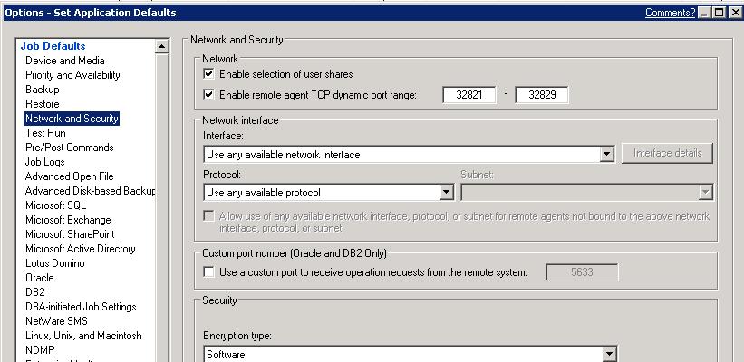The height and width of the screenshot is (362, 744).
Task: Maximize the Options window
Action: pyautogui.click(x=719, y=14)
